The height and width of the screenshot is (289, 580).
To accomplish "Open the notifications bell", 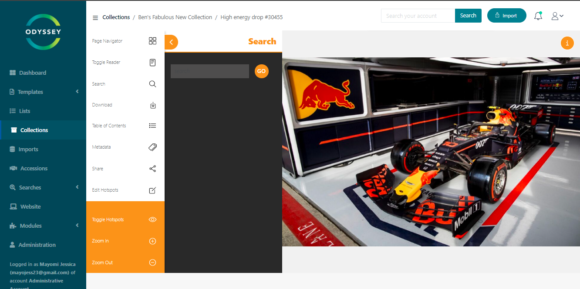I will pyautogui.click(x=538, y=16).
